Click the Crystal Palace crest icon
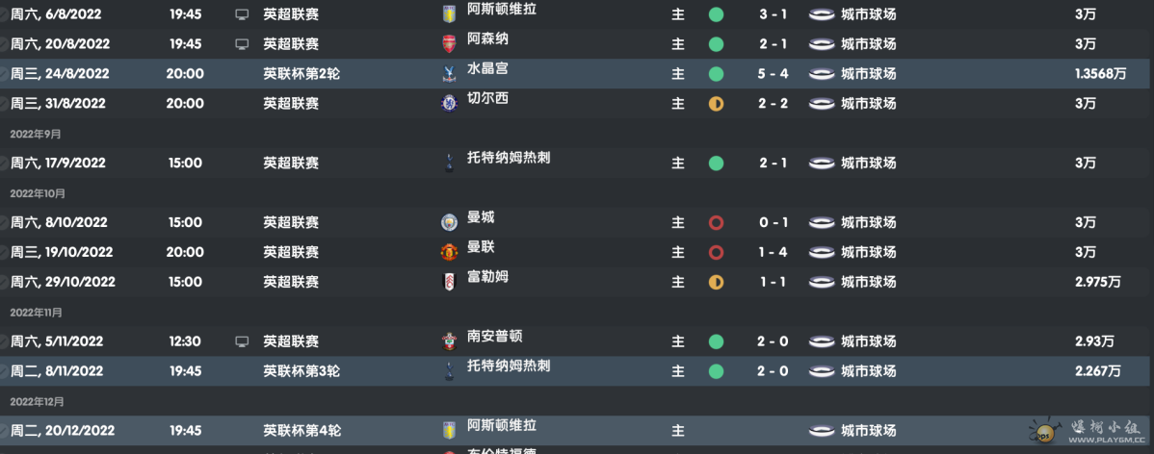 (x=448, y=73)
